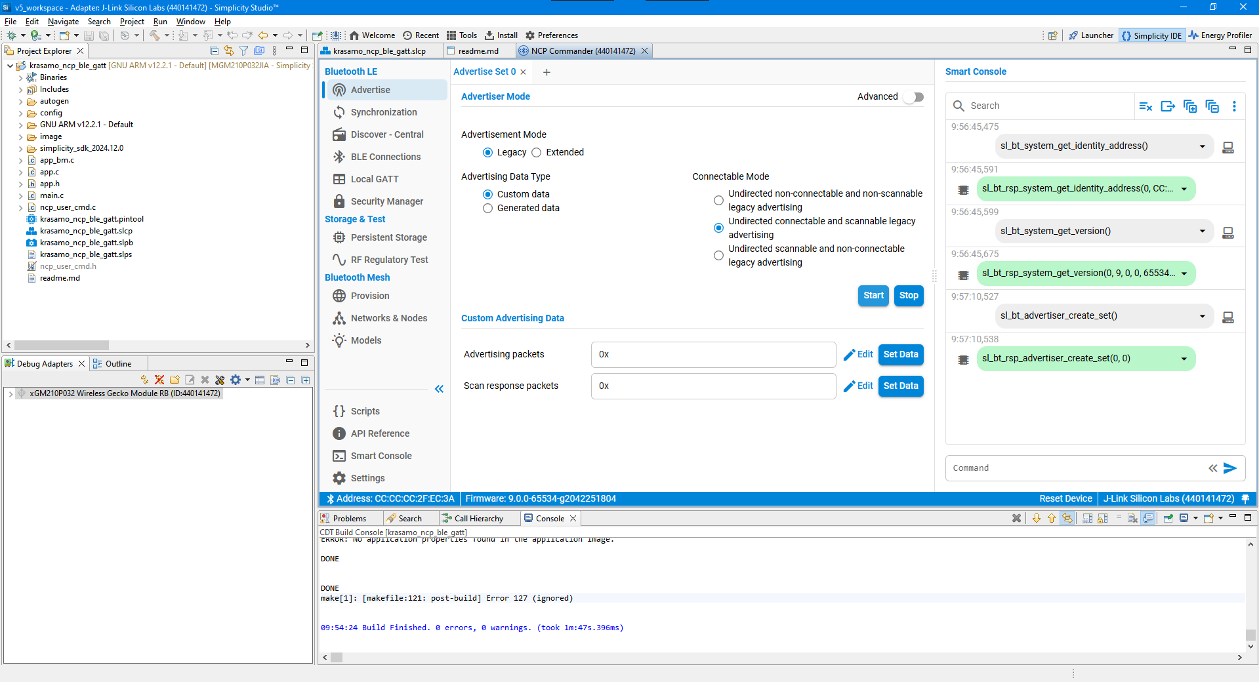Set Data for Advertising packets
The image size is (1259, 682).
(x=901, y=354)
